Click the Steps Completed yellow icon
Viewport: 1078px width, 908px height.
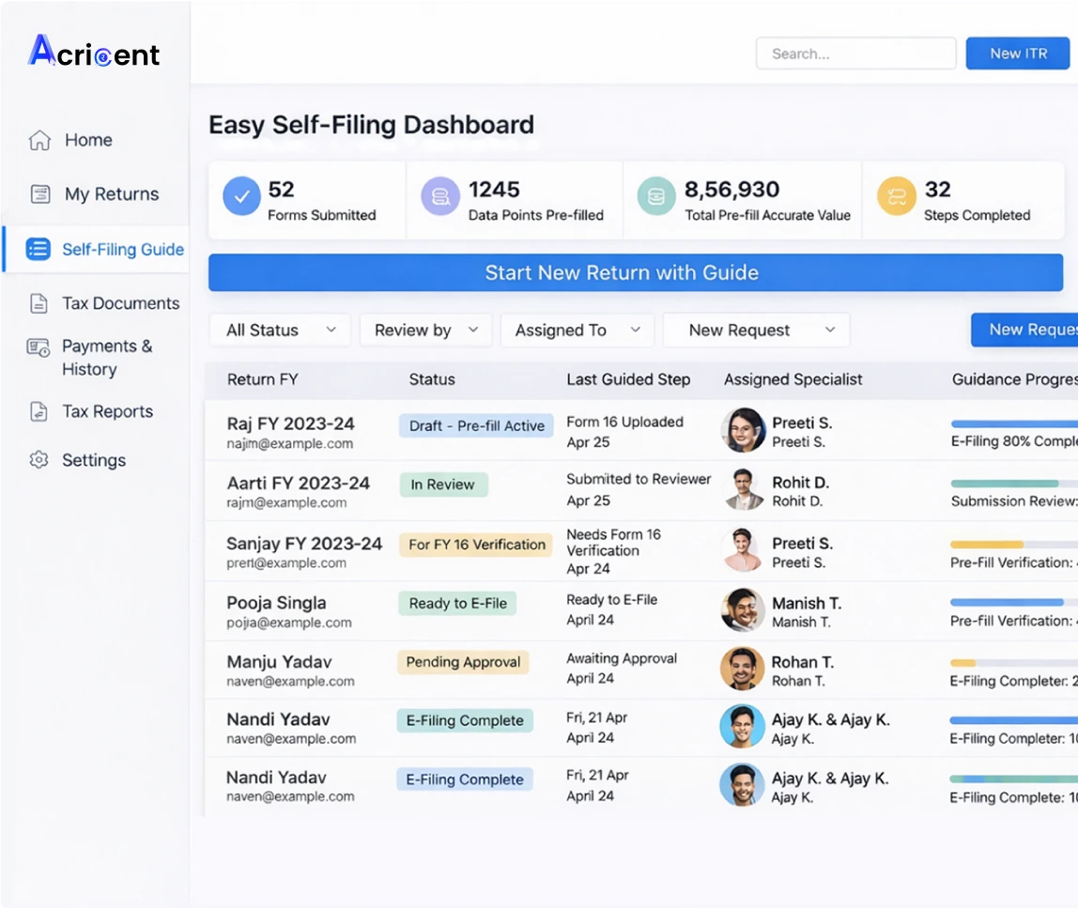pyautogui.click(x=896, y=197)
